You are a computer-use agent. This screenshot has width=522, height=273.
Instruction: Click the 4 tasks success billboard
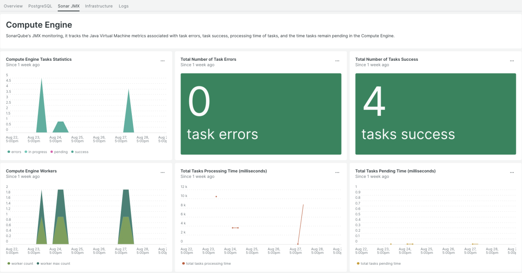pyautogui.click(x=435, y=114)
